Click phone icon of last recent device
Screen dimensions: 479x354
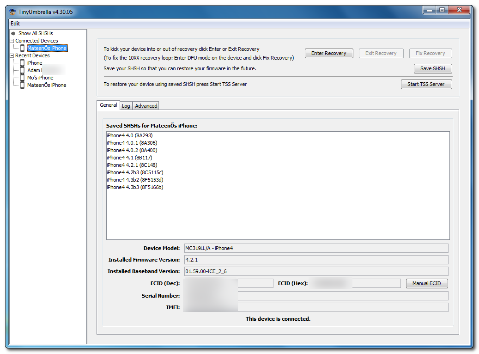point(22,85)
